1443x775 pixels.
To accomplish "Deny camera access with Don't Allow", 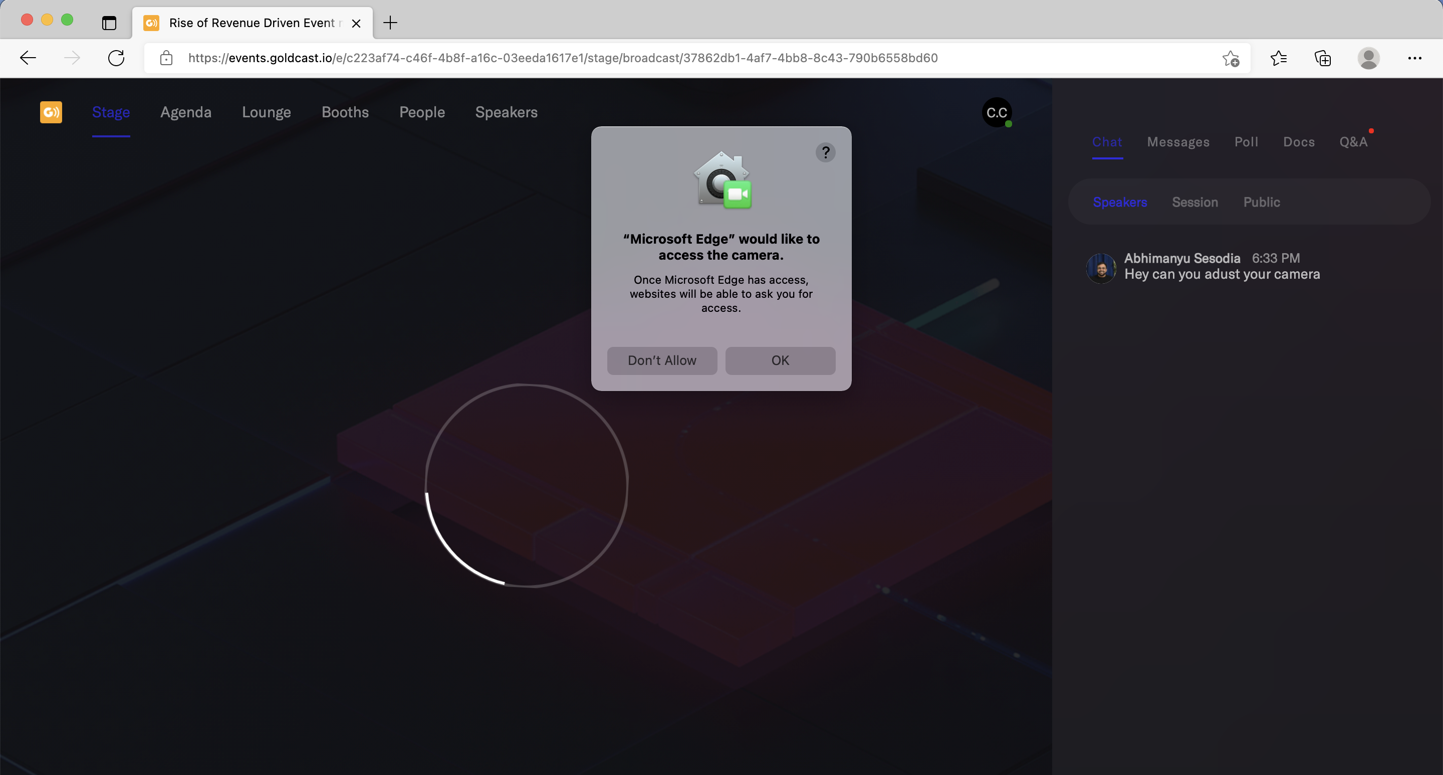I will pos(662,360).
